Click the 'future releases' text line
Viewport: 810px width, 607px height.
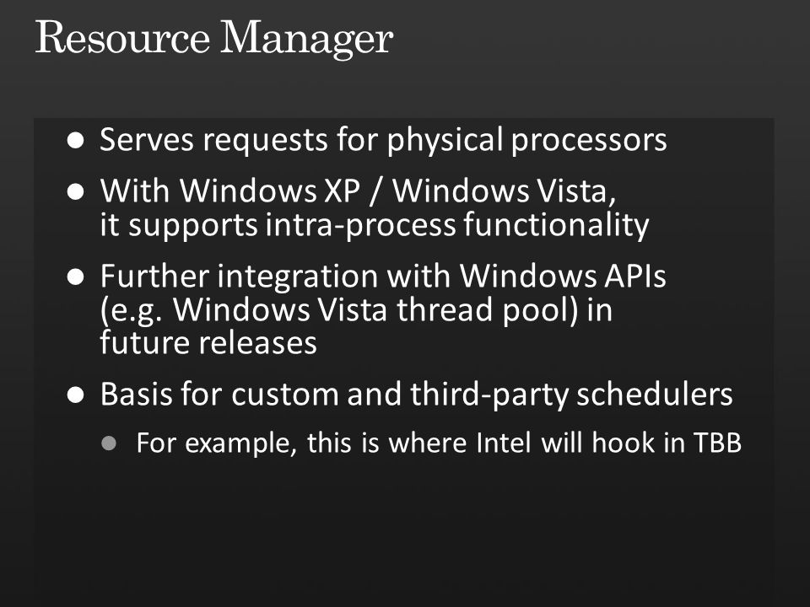coord(208,343)
